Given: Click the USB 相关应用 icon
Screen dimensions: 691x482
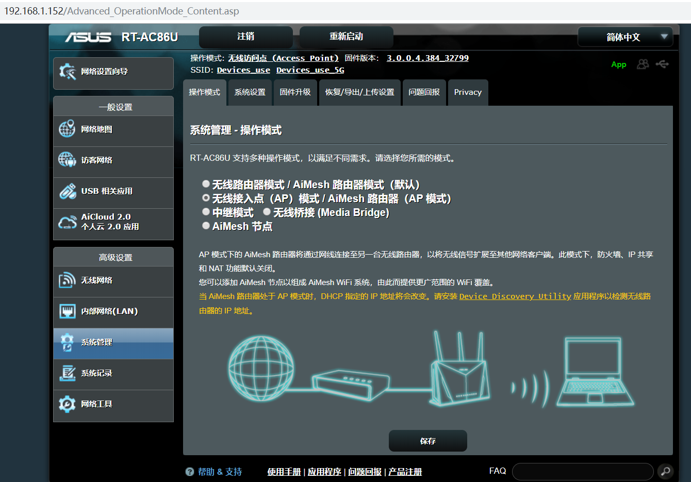Looking at the screenshot, I should tap(67, 191).
